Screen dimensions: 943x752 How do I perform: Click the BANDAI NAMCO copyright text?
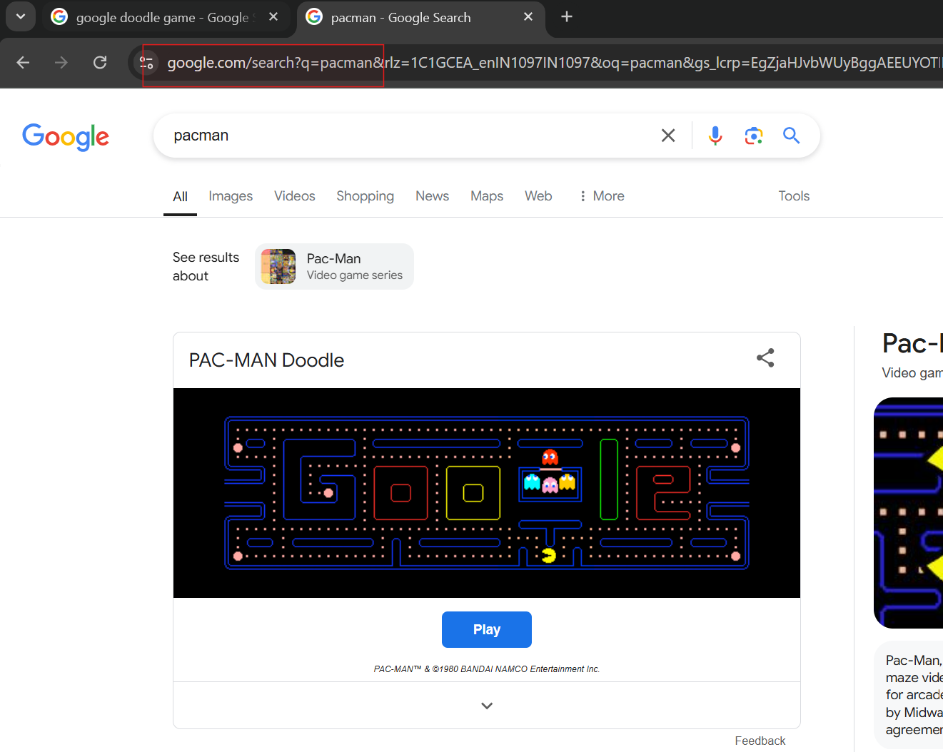tap(487, 669)
